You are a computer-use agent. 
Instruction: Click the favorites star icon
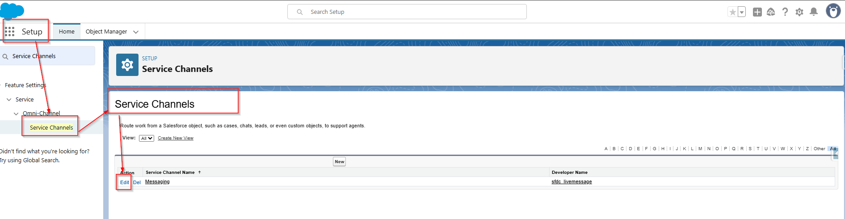point(732,12)
